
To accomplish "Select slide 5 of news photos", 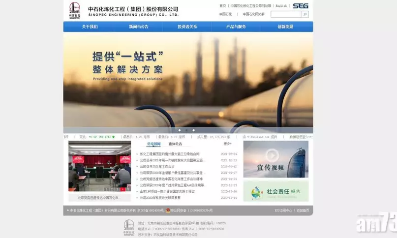I will point(128,189).
